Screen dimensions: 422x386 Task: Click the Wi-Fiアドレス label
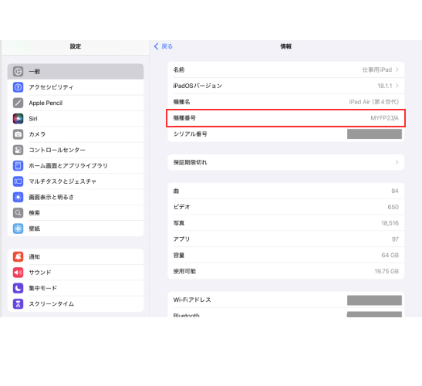tap(192, 300)
